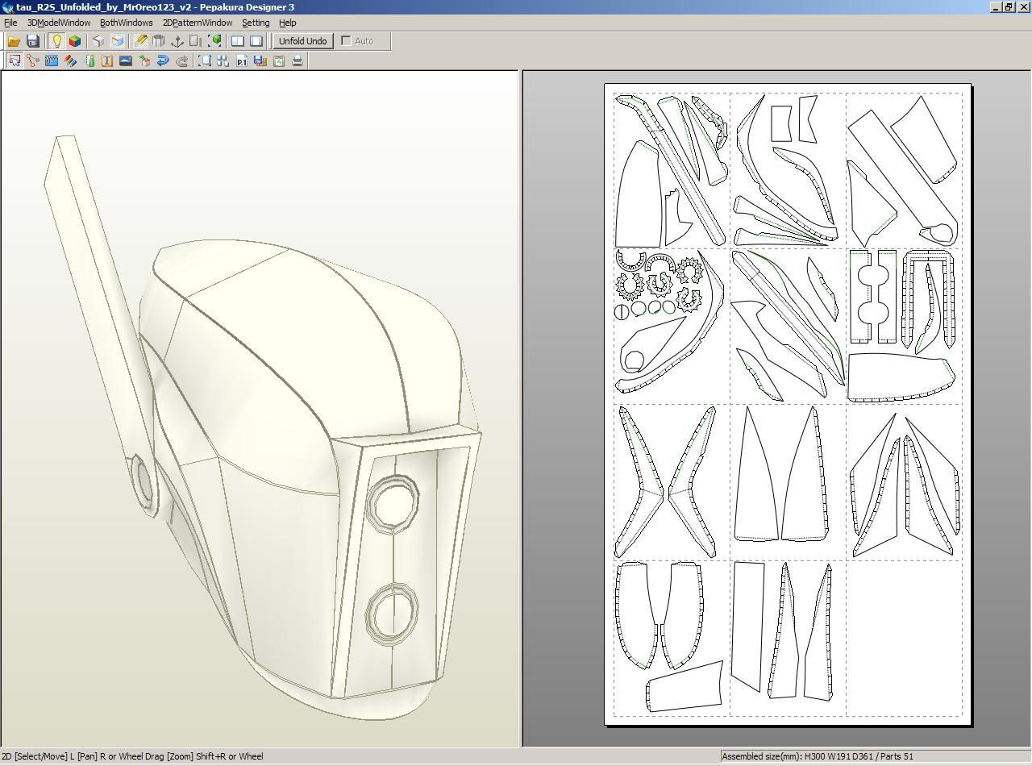The height and width of the screenshot is (766, 1032).
Task: Open the Help menu
Action: pyautogui.click(x=288, y=23)
